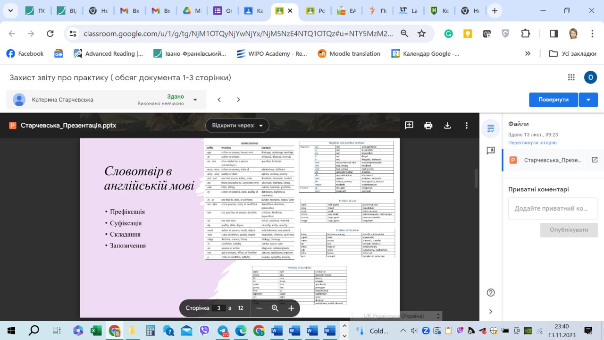Expand student selector for Катерина Старчевська
604x340 pixels.
pyautogui.click(x=195, y=100)
